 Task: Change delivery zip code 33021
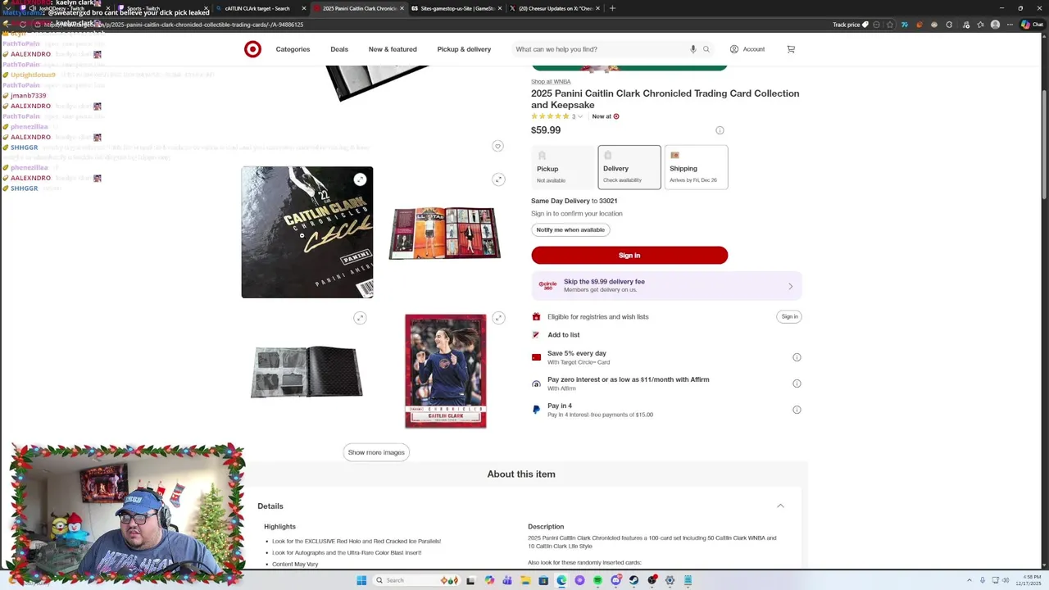[x=608, y=201]
